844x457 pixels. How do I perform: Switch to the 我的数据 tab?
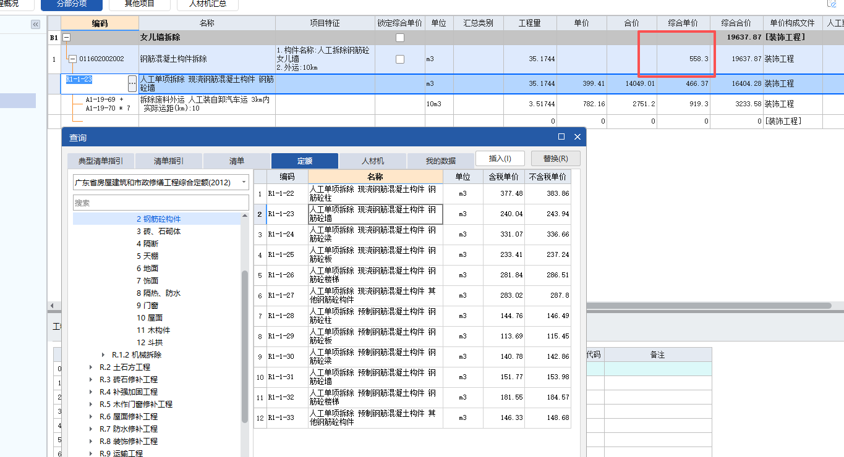pyautogui.click(x=441, y=161)
